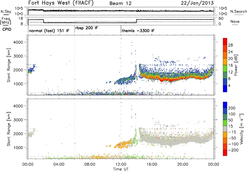Image resolution: width=247 pixels, height=171 pixels.
Task: Select the 'N.Sky' legend label
Action: pyautogui.click(x=6, y=11)
